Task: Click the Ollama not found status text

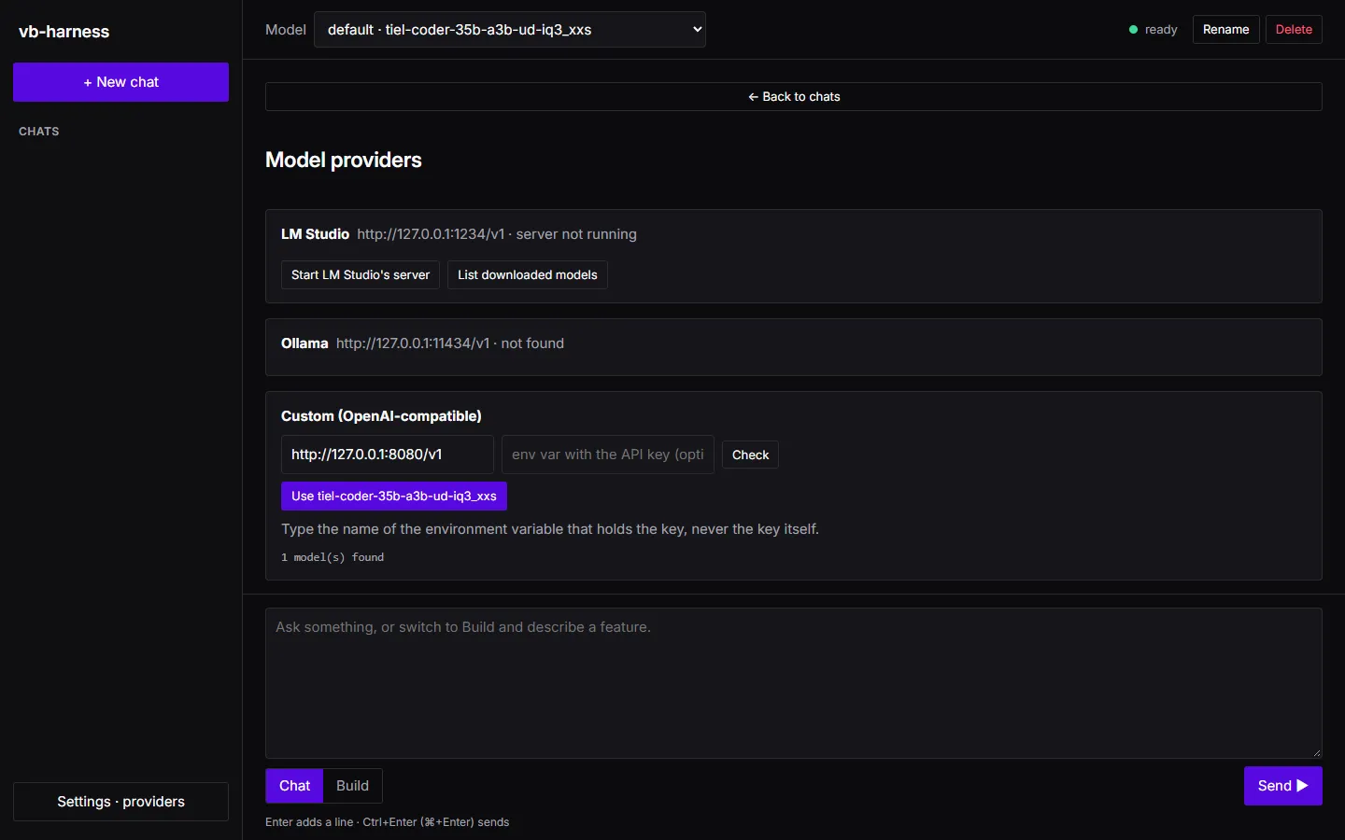Action: [x=532, y=343]
